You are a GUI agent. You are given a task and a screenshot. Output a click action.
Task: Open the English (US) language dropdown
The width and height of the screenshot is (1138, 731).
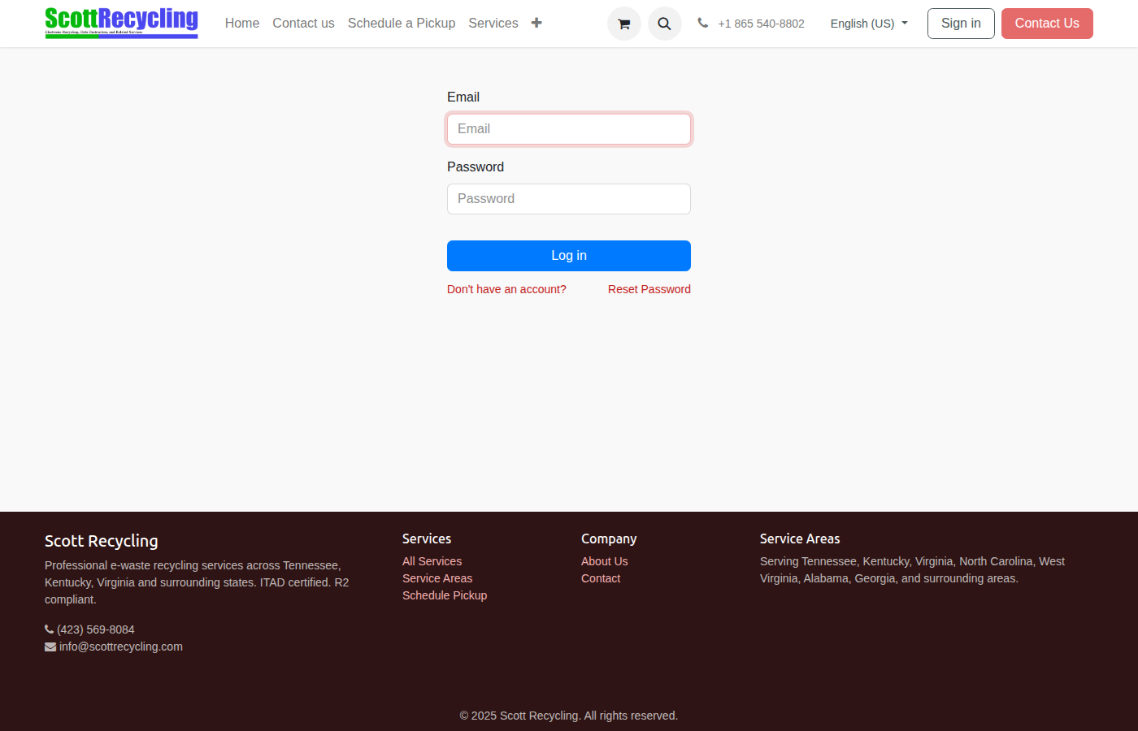(x=869, y=24)
